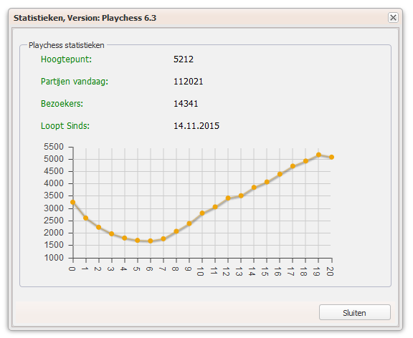413x338 pixels.
Task: Click the Partijen vandaag label
Action: (75, 82)
